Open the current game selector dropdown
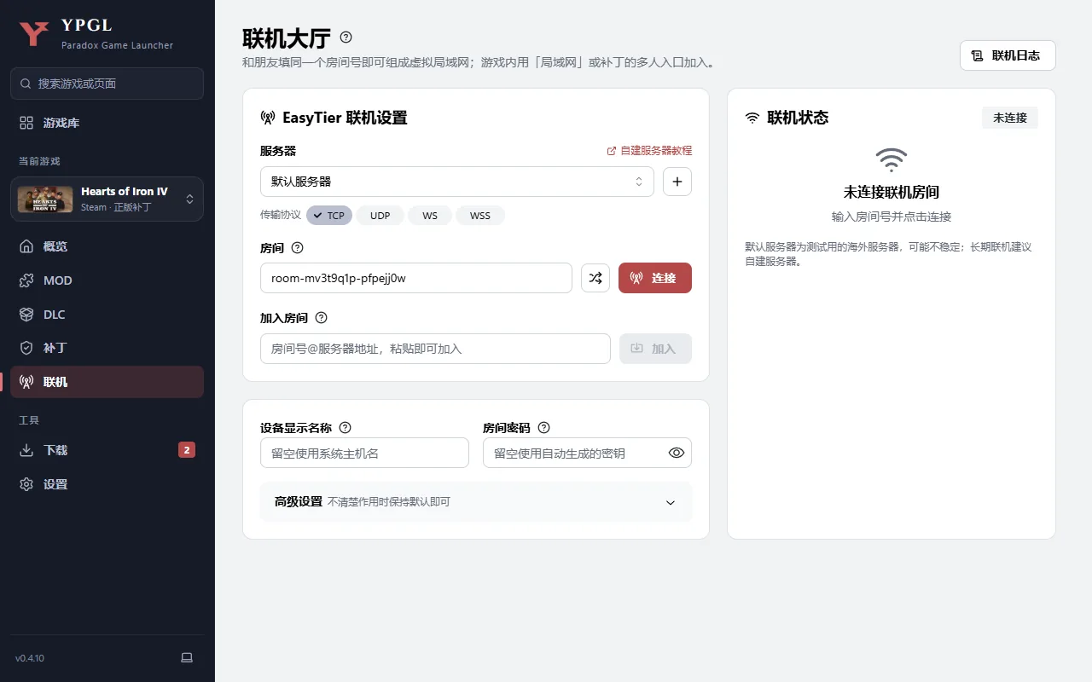The image size is (1092, 682). [107, 199]
